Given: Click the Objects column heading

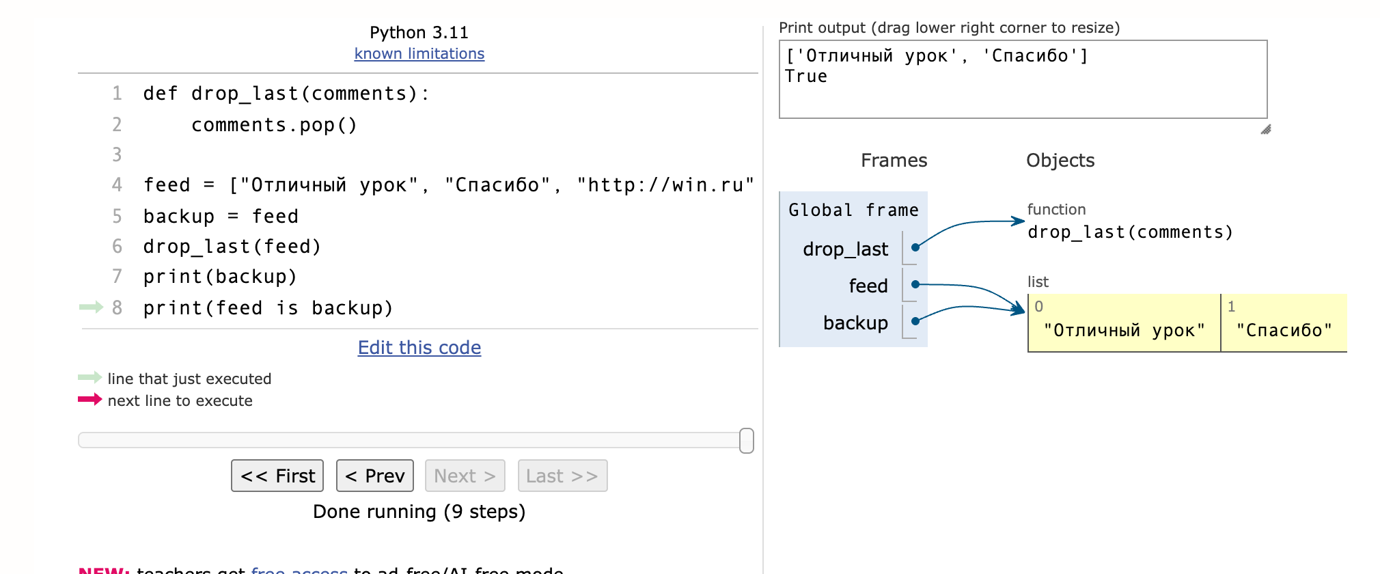Looking at the screenshot, I should pos(1060,160).
